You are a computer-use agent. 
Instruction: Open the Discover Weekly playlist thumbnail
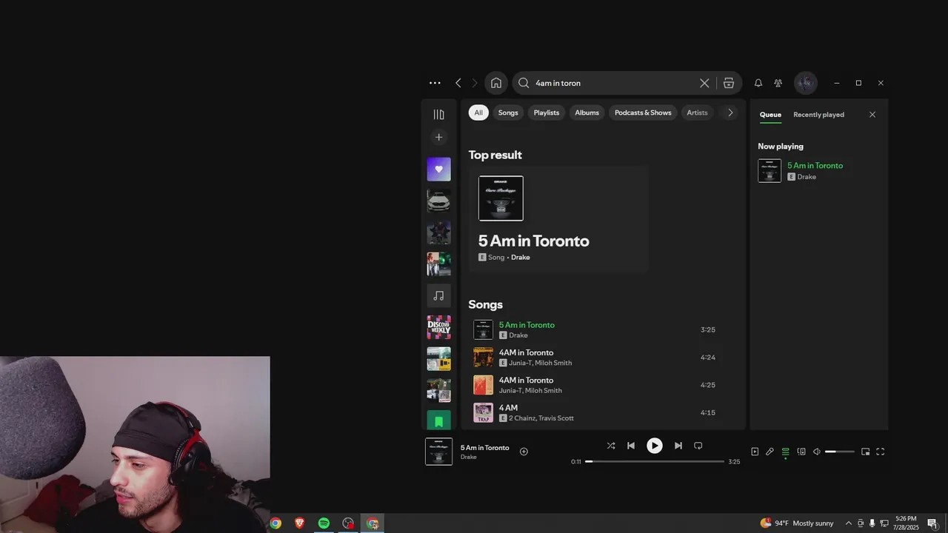(x=438, y=327)
